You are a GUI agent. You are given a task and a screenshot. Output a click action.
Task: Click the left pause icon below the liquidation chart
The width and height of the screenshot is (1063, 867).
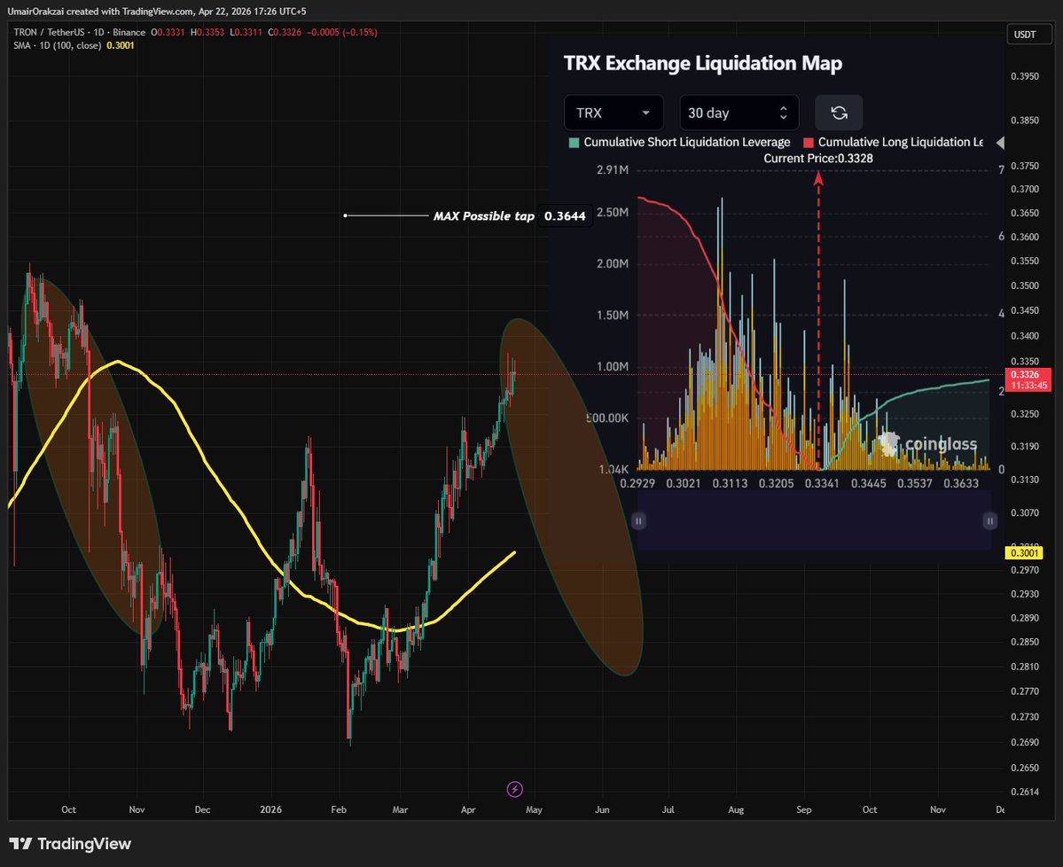coord(637,520)
